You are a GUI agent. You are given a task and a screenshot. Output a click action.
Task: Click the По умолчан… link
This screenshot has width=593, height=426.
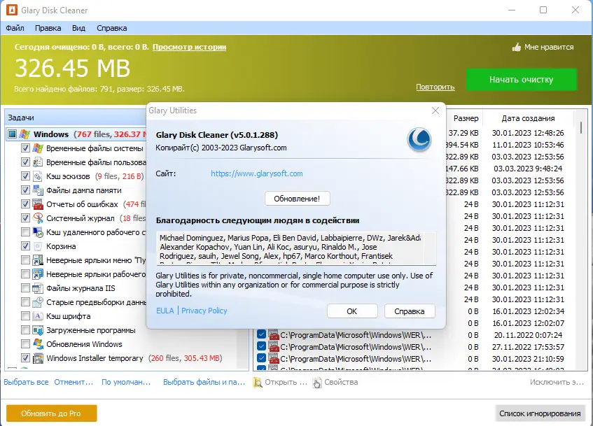click(x=126, y=382)
